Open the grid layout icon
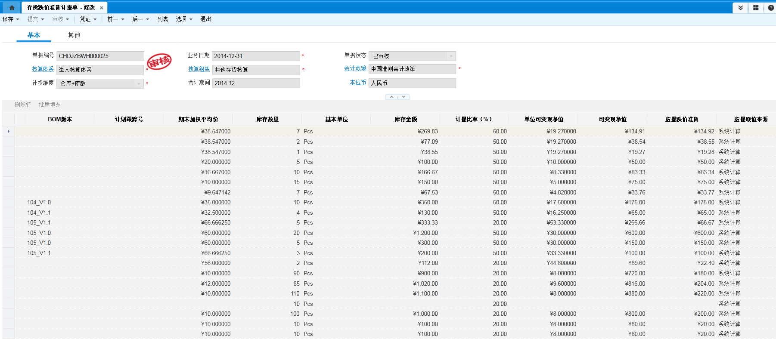This screenshot has width=776, height=339. tap(756, 8)
